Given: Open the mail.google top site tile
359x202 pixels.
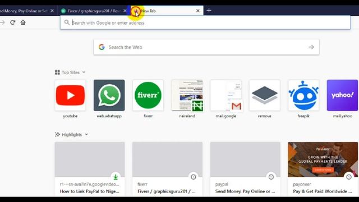Looking at the screenshot, I should tap(226, 95).
